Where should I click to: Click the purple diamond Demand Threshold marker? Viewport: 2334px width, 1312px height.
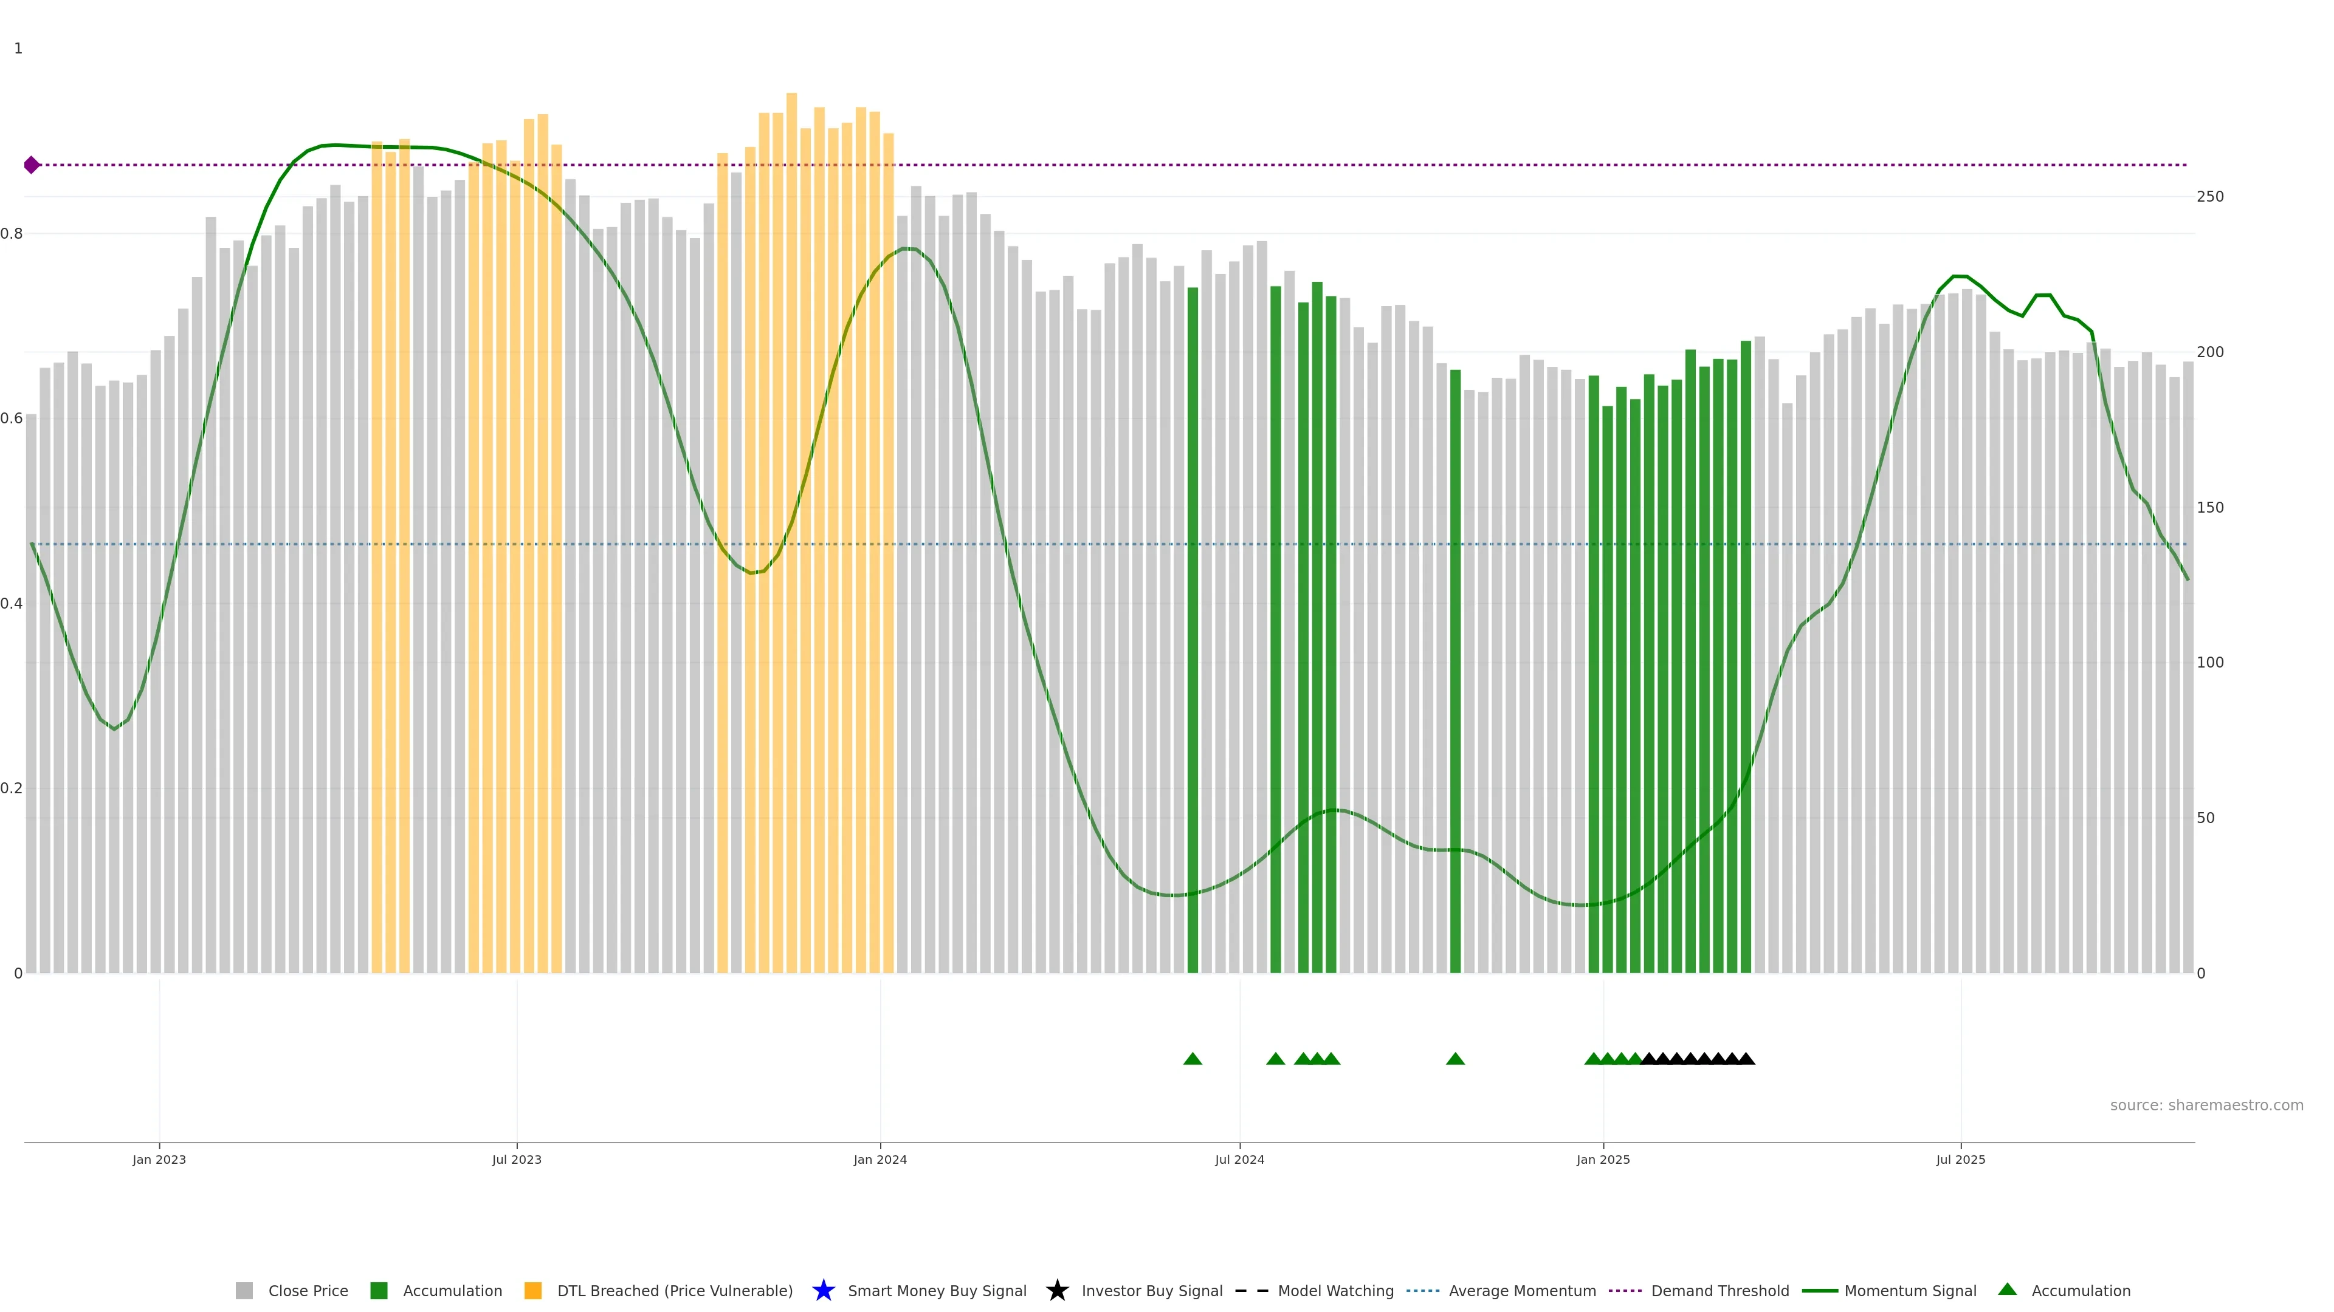coord(32,165)
